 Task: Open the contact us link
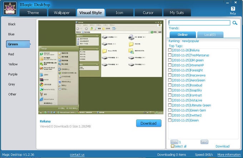coord(77,154)
